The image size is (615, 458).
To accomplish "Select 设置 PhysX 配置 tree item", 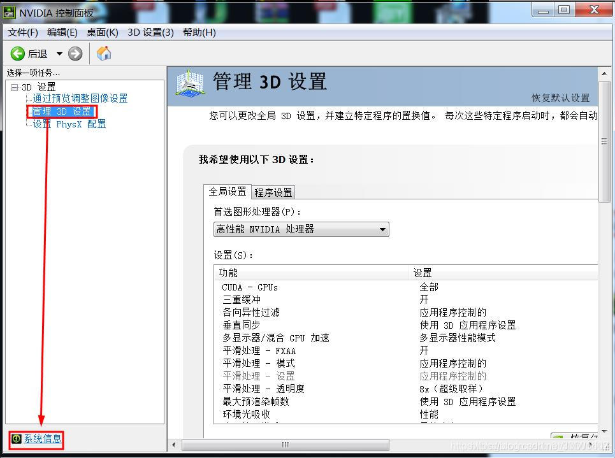I will (69, 124).
